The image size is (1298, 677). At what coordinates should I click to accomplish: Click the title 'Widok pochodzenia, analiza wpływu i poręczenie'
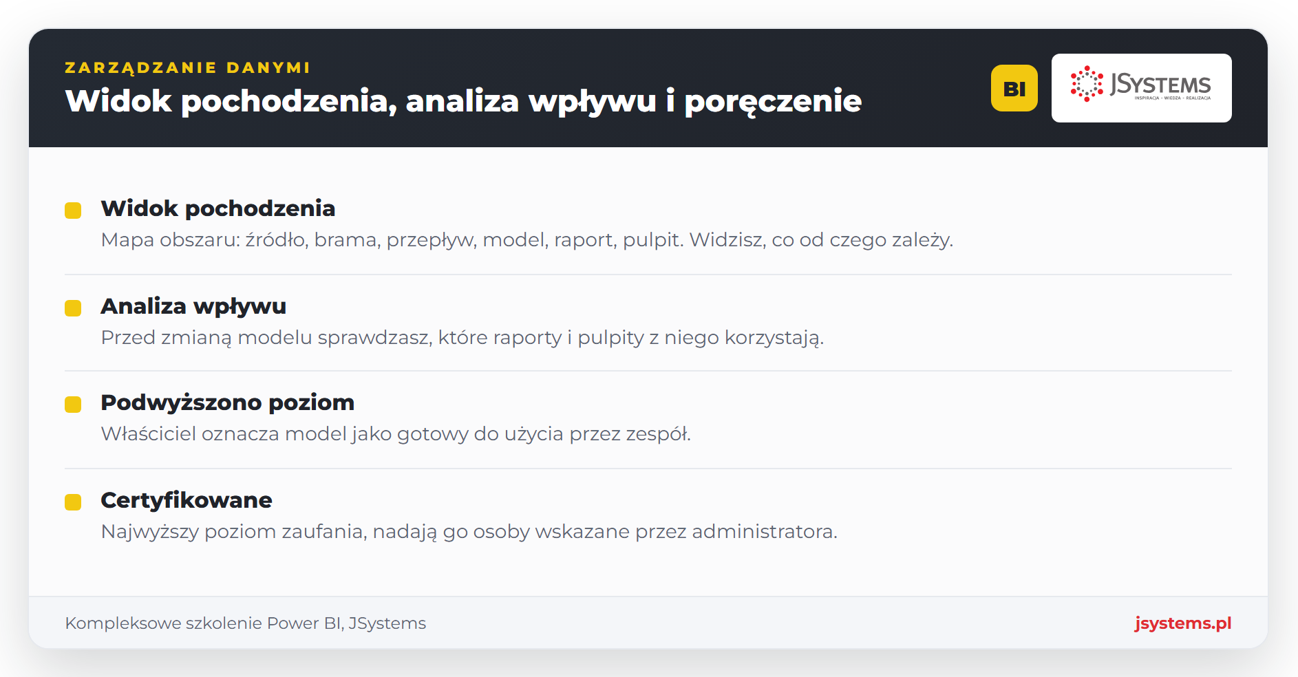coord(463,101)
